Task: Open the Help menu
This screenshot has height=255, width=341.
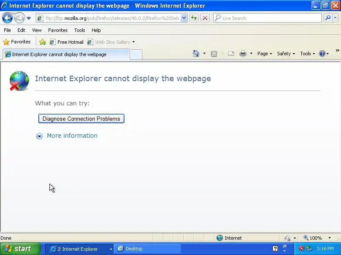Action: click(x=96, y=30)
